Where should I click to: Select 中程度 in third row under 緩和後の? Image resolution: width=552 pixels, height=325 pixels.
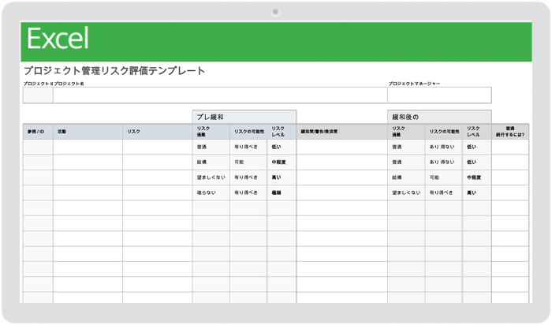coord(477,177)
